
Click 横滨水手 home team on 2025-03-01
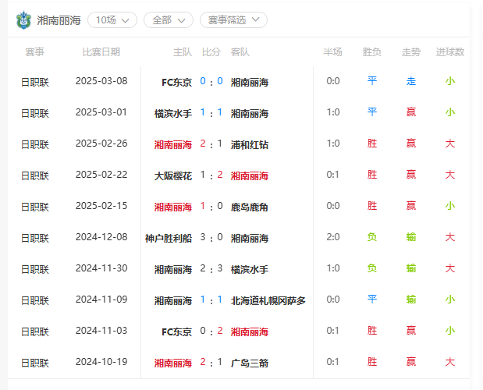(x=172, y=113)
